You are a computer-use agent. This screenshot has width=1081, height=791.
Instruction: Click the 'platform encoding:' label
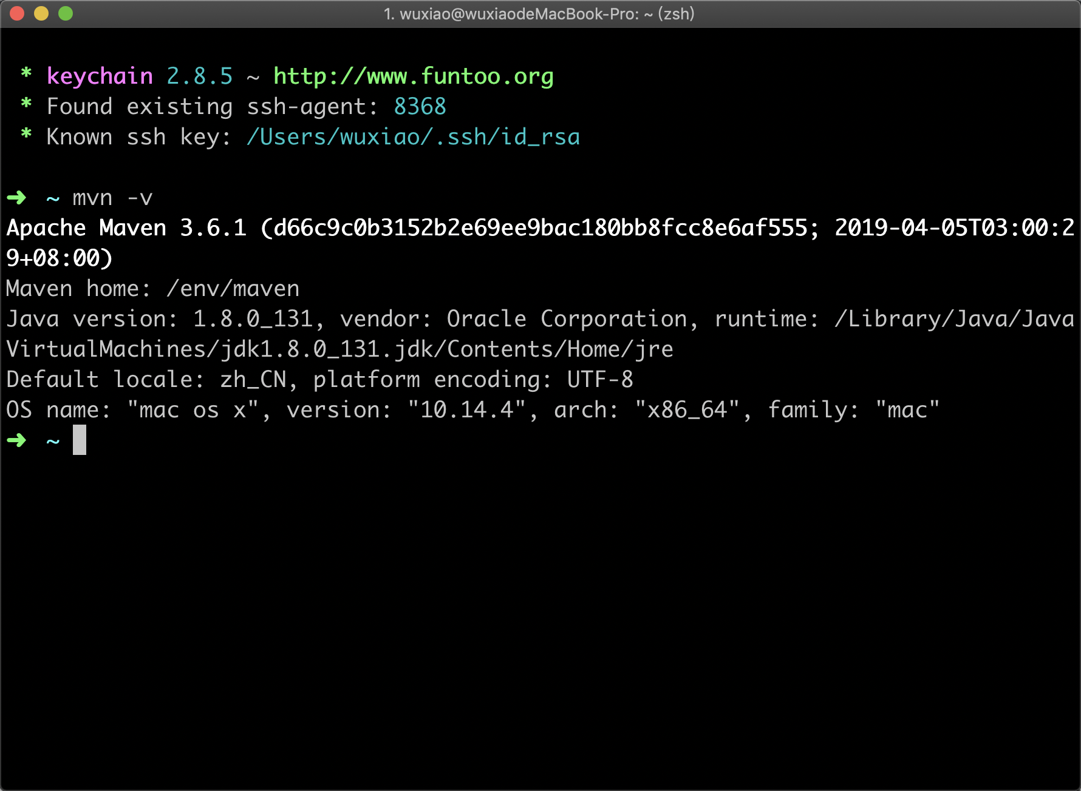tap(433, 380)
